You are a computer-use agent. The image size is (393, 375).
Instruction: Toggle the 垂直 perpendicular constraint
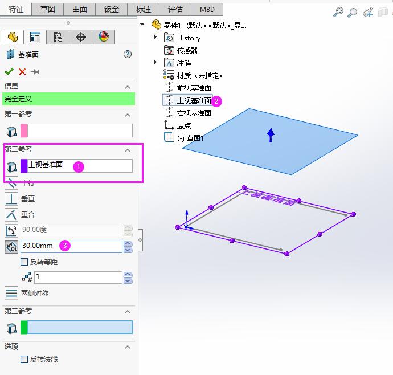11,199
